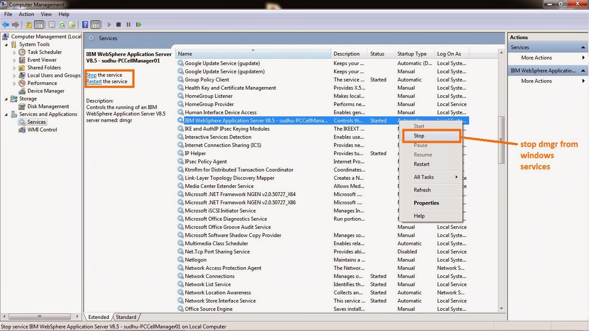This screenshot has height=331, width=589.
Task: Click the Start Service play icon
Action: click(x=109, y=25)
